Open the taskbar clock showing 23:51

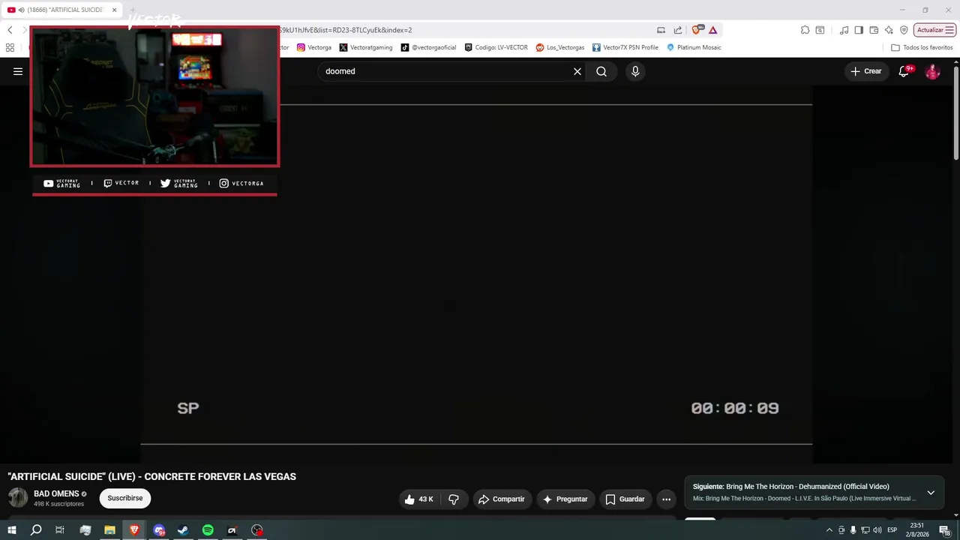917,530
